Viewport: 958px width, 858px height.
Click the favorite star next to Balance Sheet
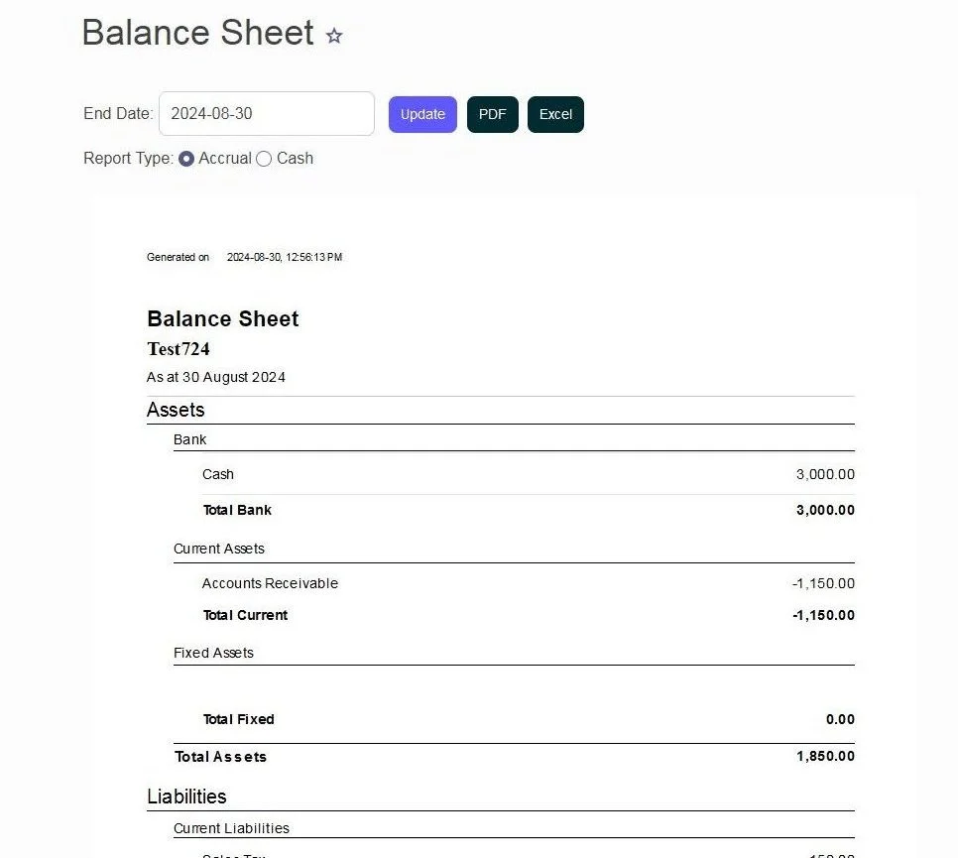[x=334, y=37]
